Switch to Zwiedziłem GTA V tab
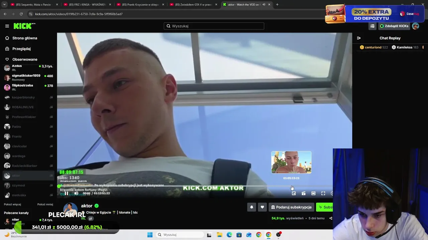 coord(193,5)
